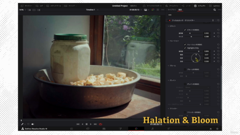Jump to the first frame
Screen dimensions: 240x135
coord(78,124)
